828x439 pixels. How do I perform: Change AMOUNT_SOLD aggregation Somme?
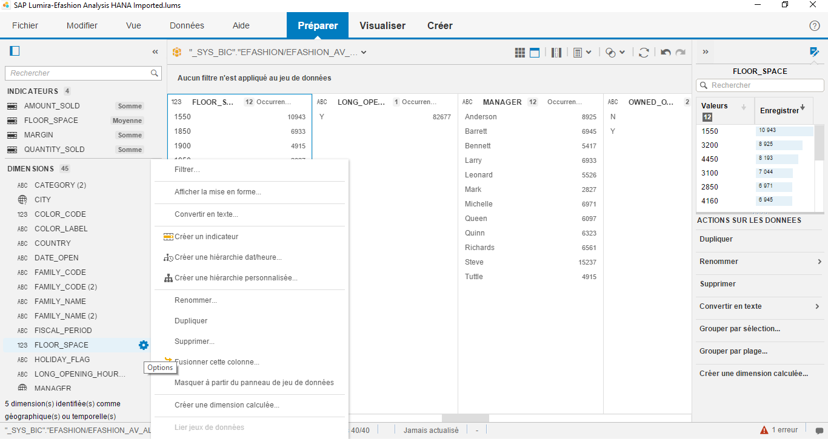pos(130,106)
